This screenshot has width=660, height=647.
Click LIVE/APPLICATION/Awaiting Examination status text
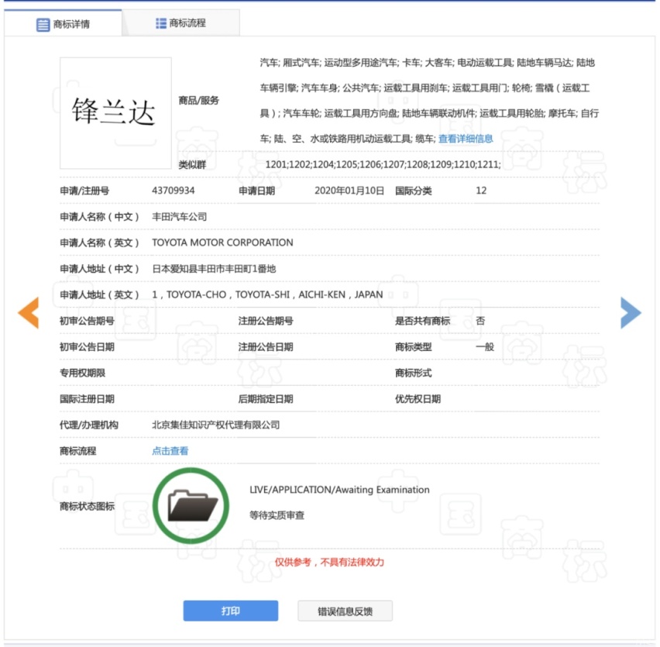339,490
